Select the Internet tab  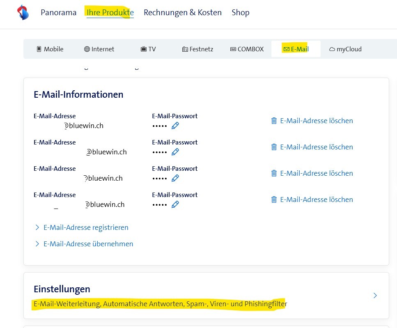(99, 49)
